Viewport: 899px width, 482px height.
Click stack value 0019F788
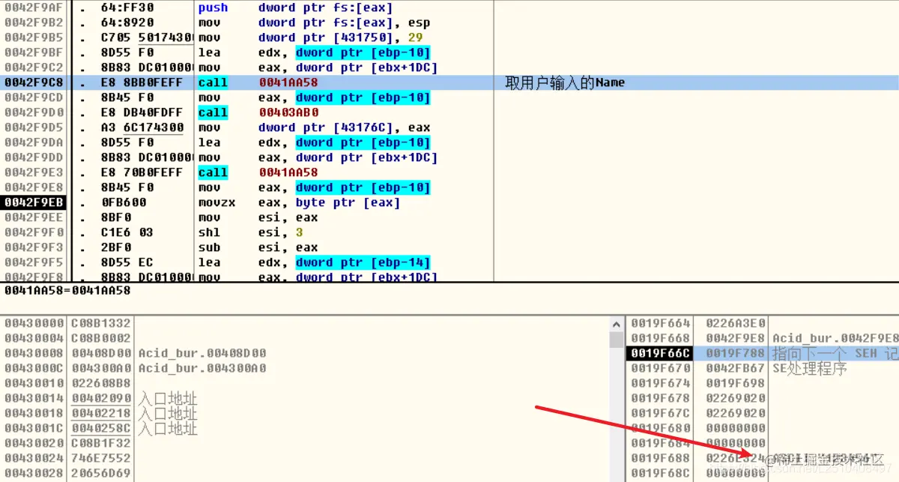pyautogui.click(x=736, y=353)
